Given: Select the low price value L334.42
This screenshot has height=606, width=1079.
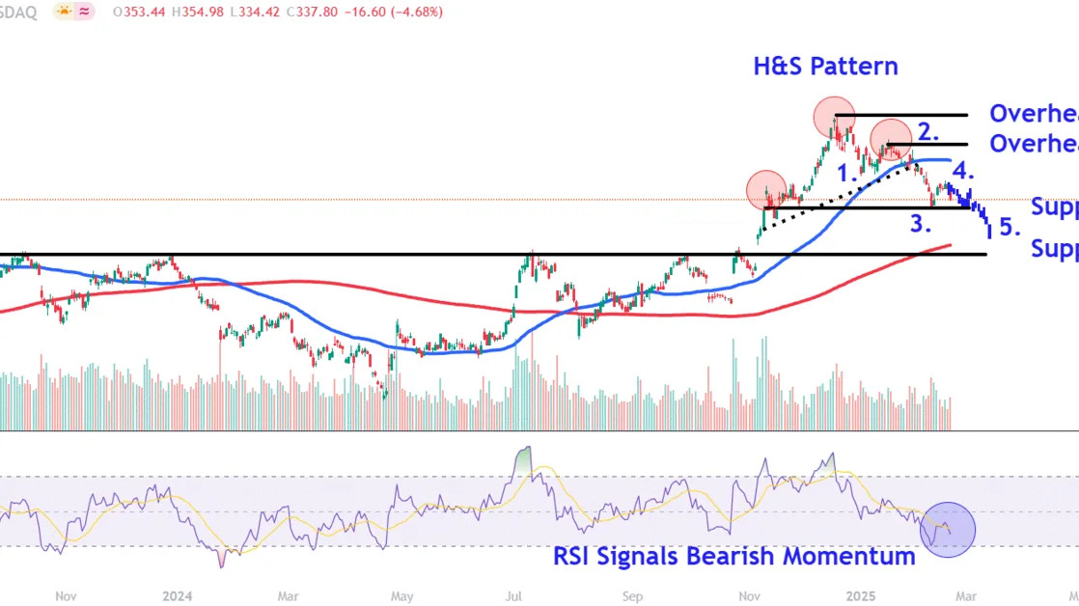Looking at the screenshot, I should pos(255,12).
